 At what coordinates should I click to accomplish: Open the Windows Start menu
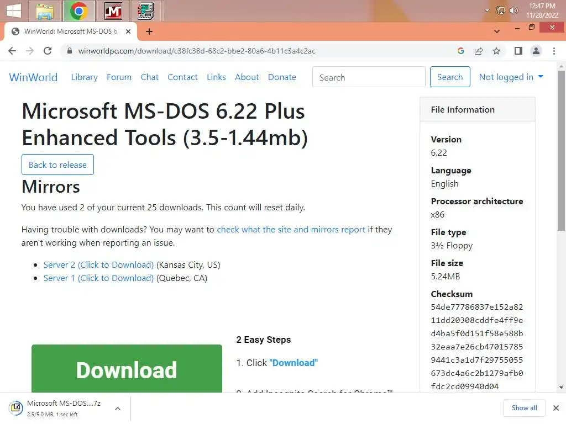pyautogui.click(x=14, y=11)
